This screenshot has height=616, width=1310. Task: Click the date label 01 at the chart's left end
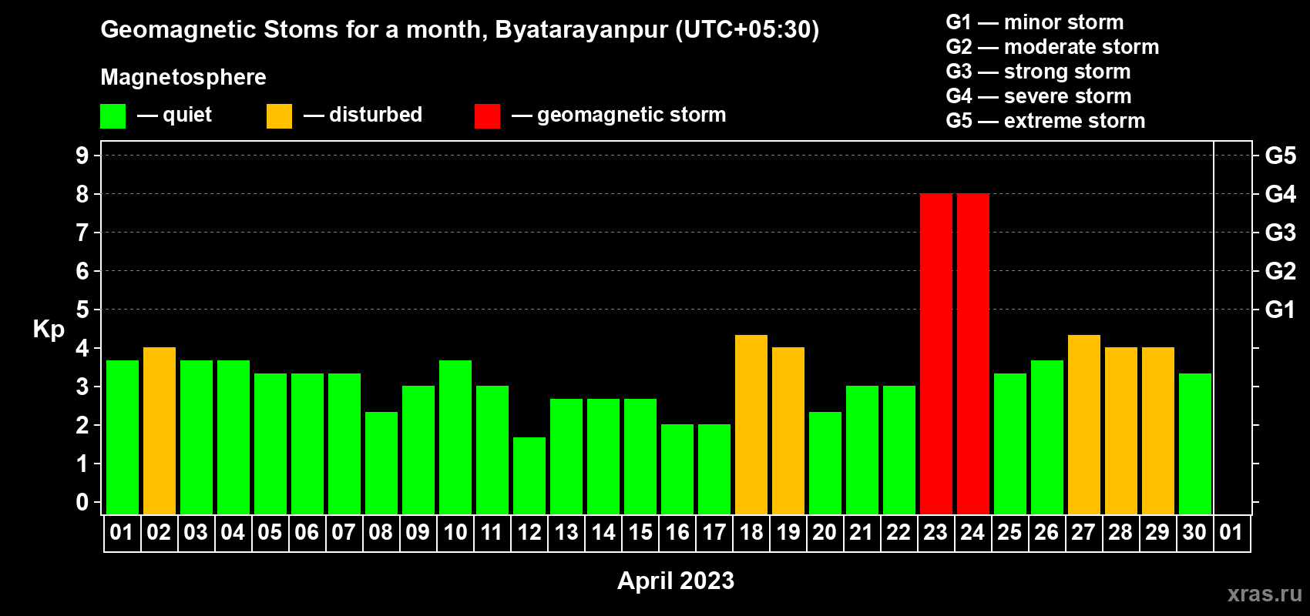[x=122, y=532]
